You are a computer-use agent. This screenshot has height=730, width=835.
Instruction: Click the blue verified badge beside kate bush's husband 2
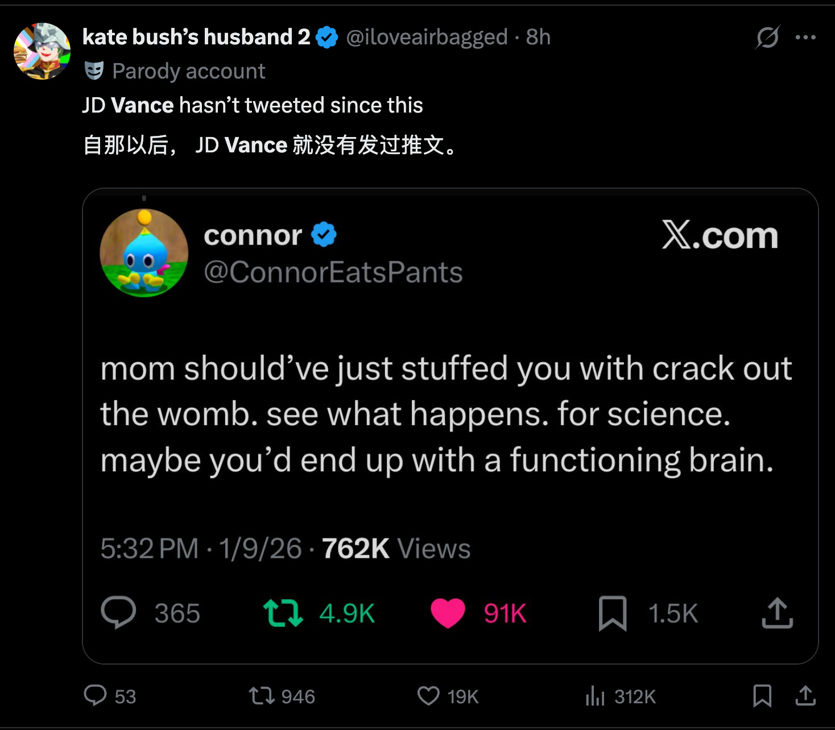click(327, 38)
